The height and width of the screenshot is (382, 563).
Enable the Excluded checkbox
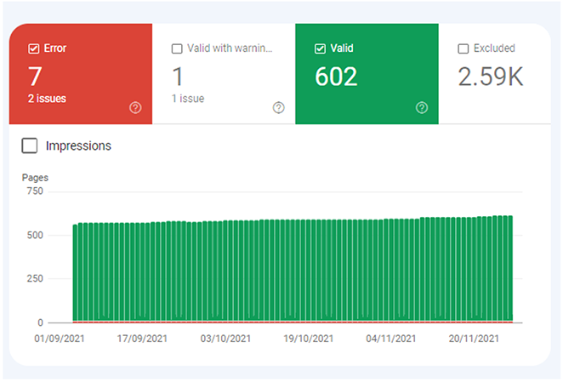click(x=463, y=48)
